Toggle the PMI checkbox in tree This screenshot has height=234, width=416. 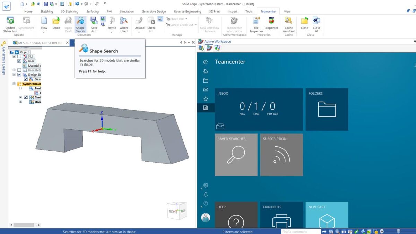click(x=19, y=57)
